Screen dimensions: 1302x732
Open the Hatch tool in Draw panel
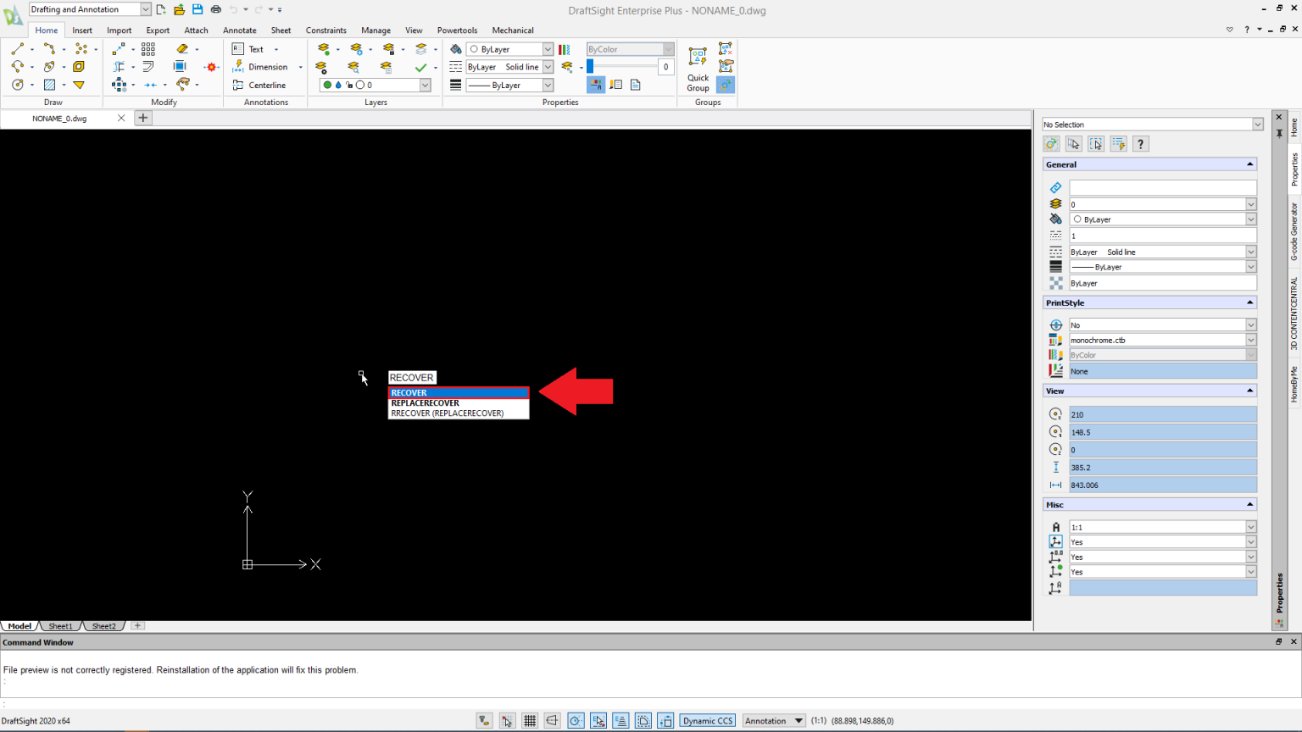(49, 84)
